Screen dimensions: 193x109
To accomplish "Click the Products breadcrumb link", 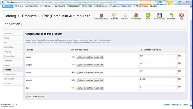I will point(29,16).
